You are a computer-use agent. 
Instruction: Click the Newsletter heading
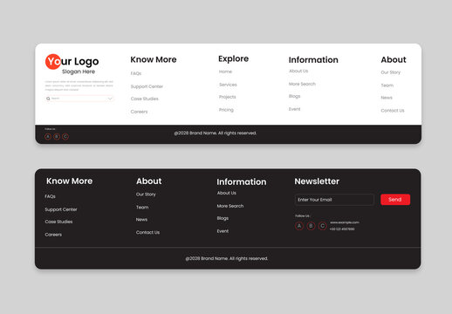[x=317, y=181]
